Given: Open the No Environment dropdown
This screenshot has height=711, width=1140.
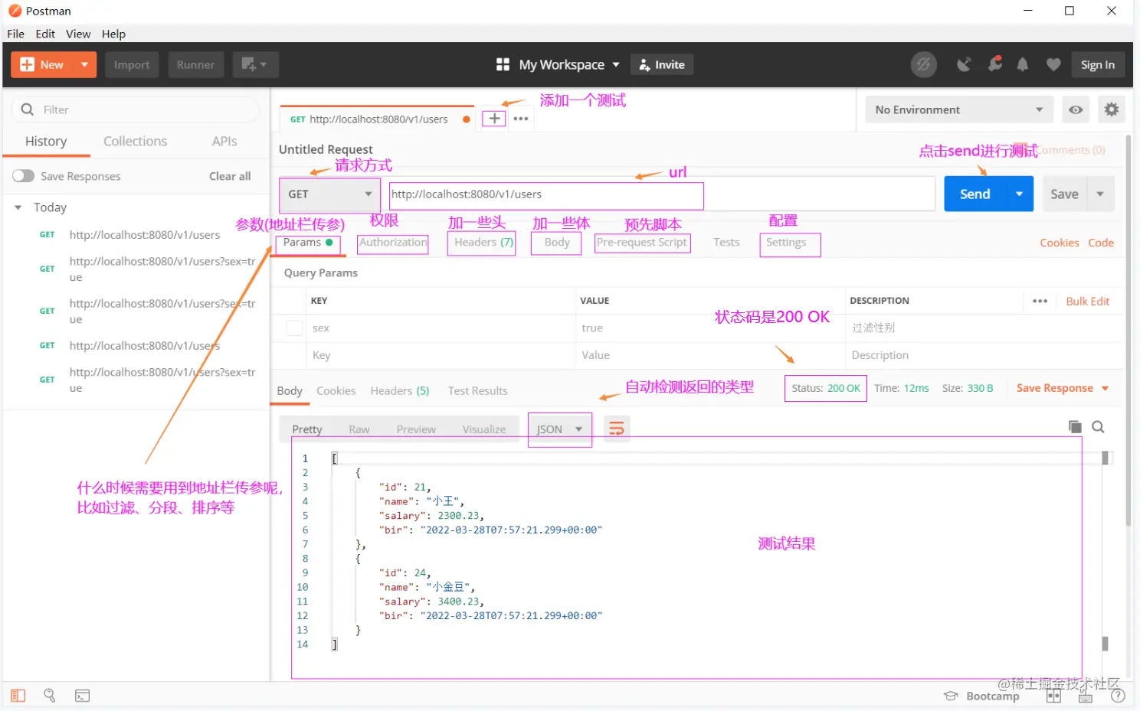Looking at the screenshot, I should (959, 109).
